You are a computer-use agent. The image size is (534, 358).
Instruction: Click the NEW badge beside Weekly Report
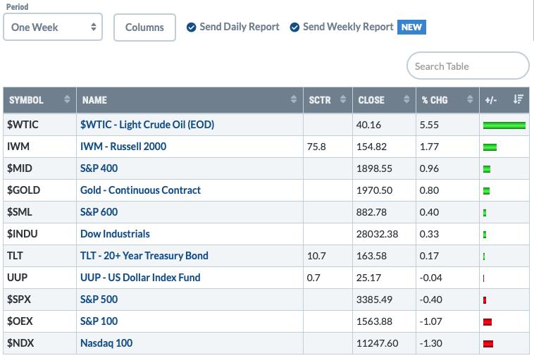(411, 27)
